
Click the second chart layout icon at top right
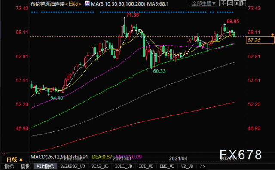tap(230, 3)
